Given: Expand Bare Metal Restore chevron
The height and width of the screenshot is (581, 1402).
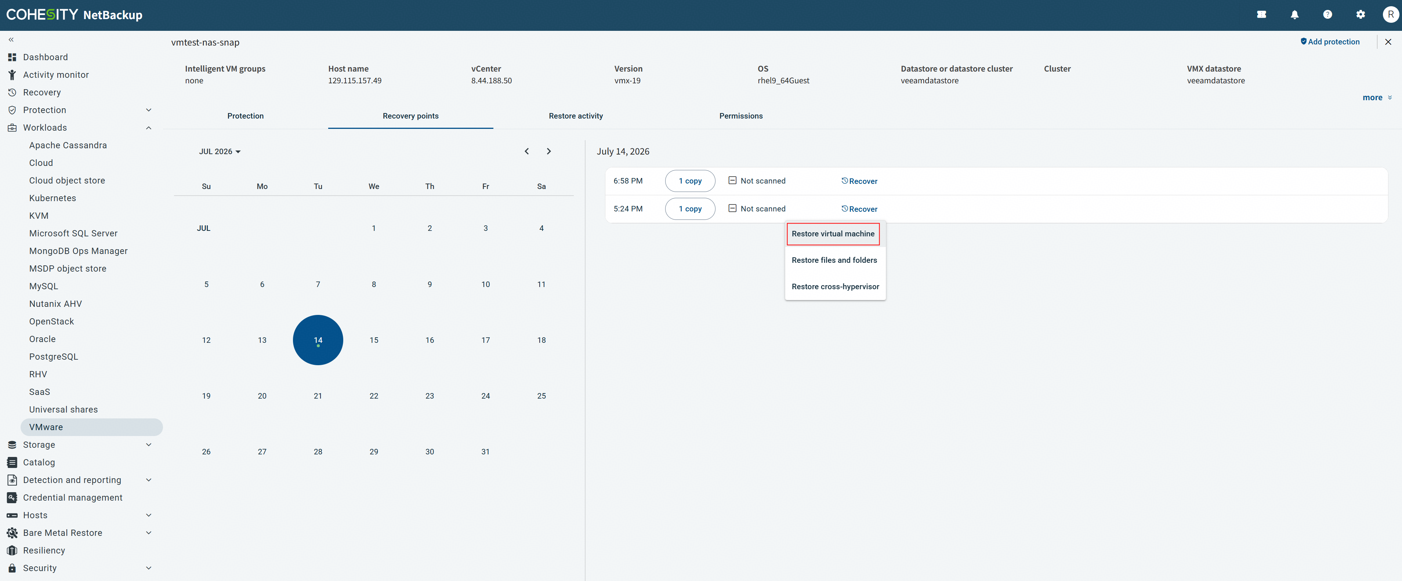Looking at the screenshot, I should [x=149, y=533].
